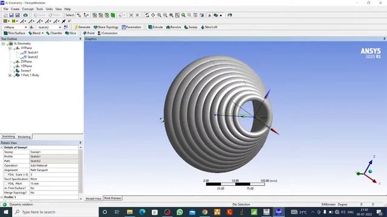This screenshot has width=387, height=217.
Task: Click the Pitch value 15 mm field
Action: click(54, 184)
